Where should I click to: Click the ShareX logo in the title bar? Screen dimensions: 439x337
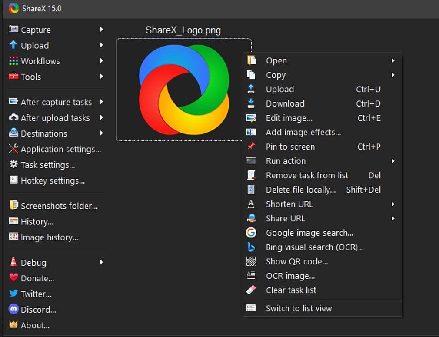13,8
